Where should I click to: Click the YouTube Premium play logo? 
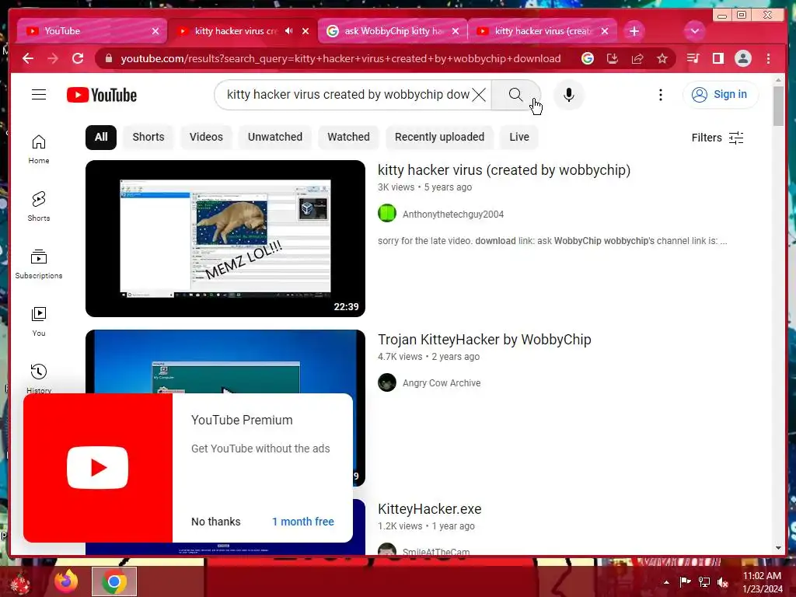point(97,467)
